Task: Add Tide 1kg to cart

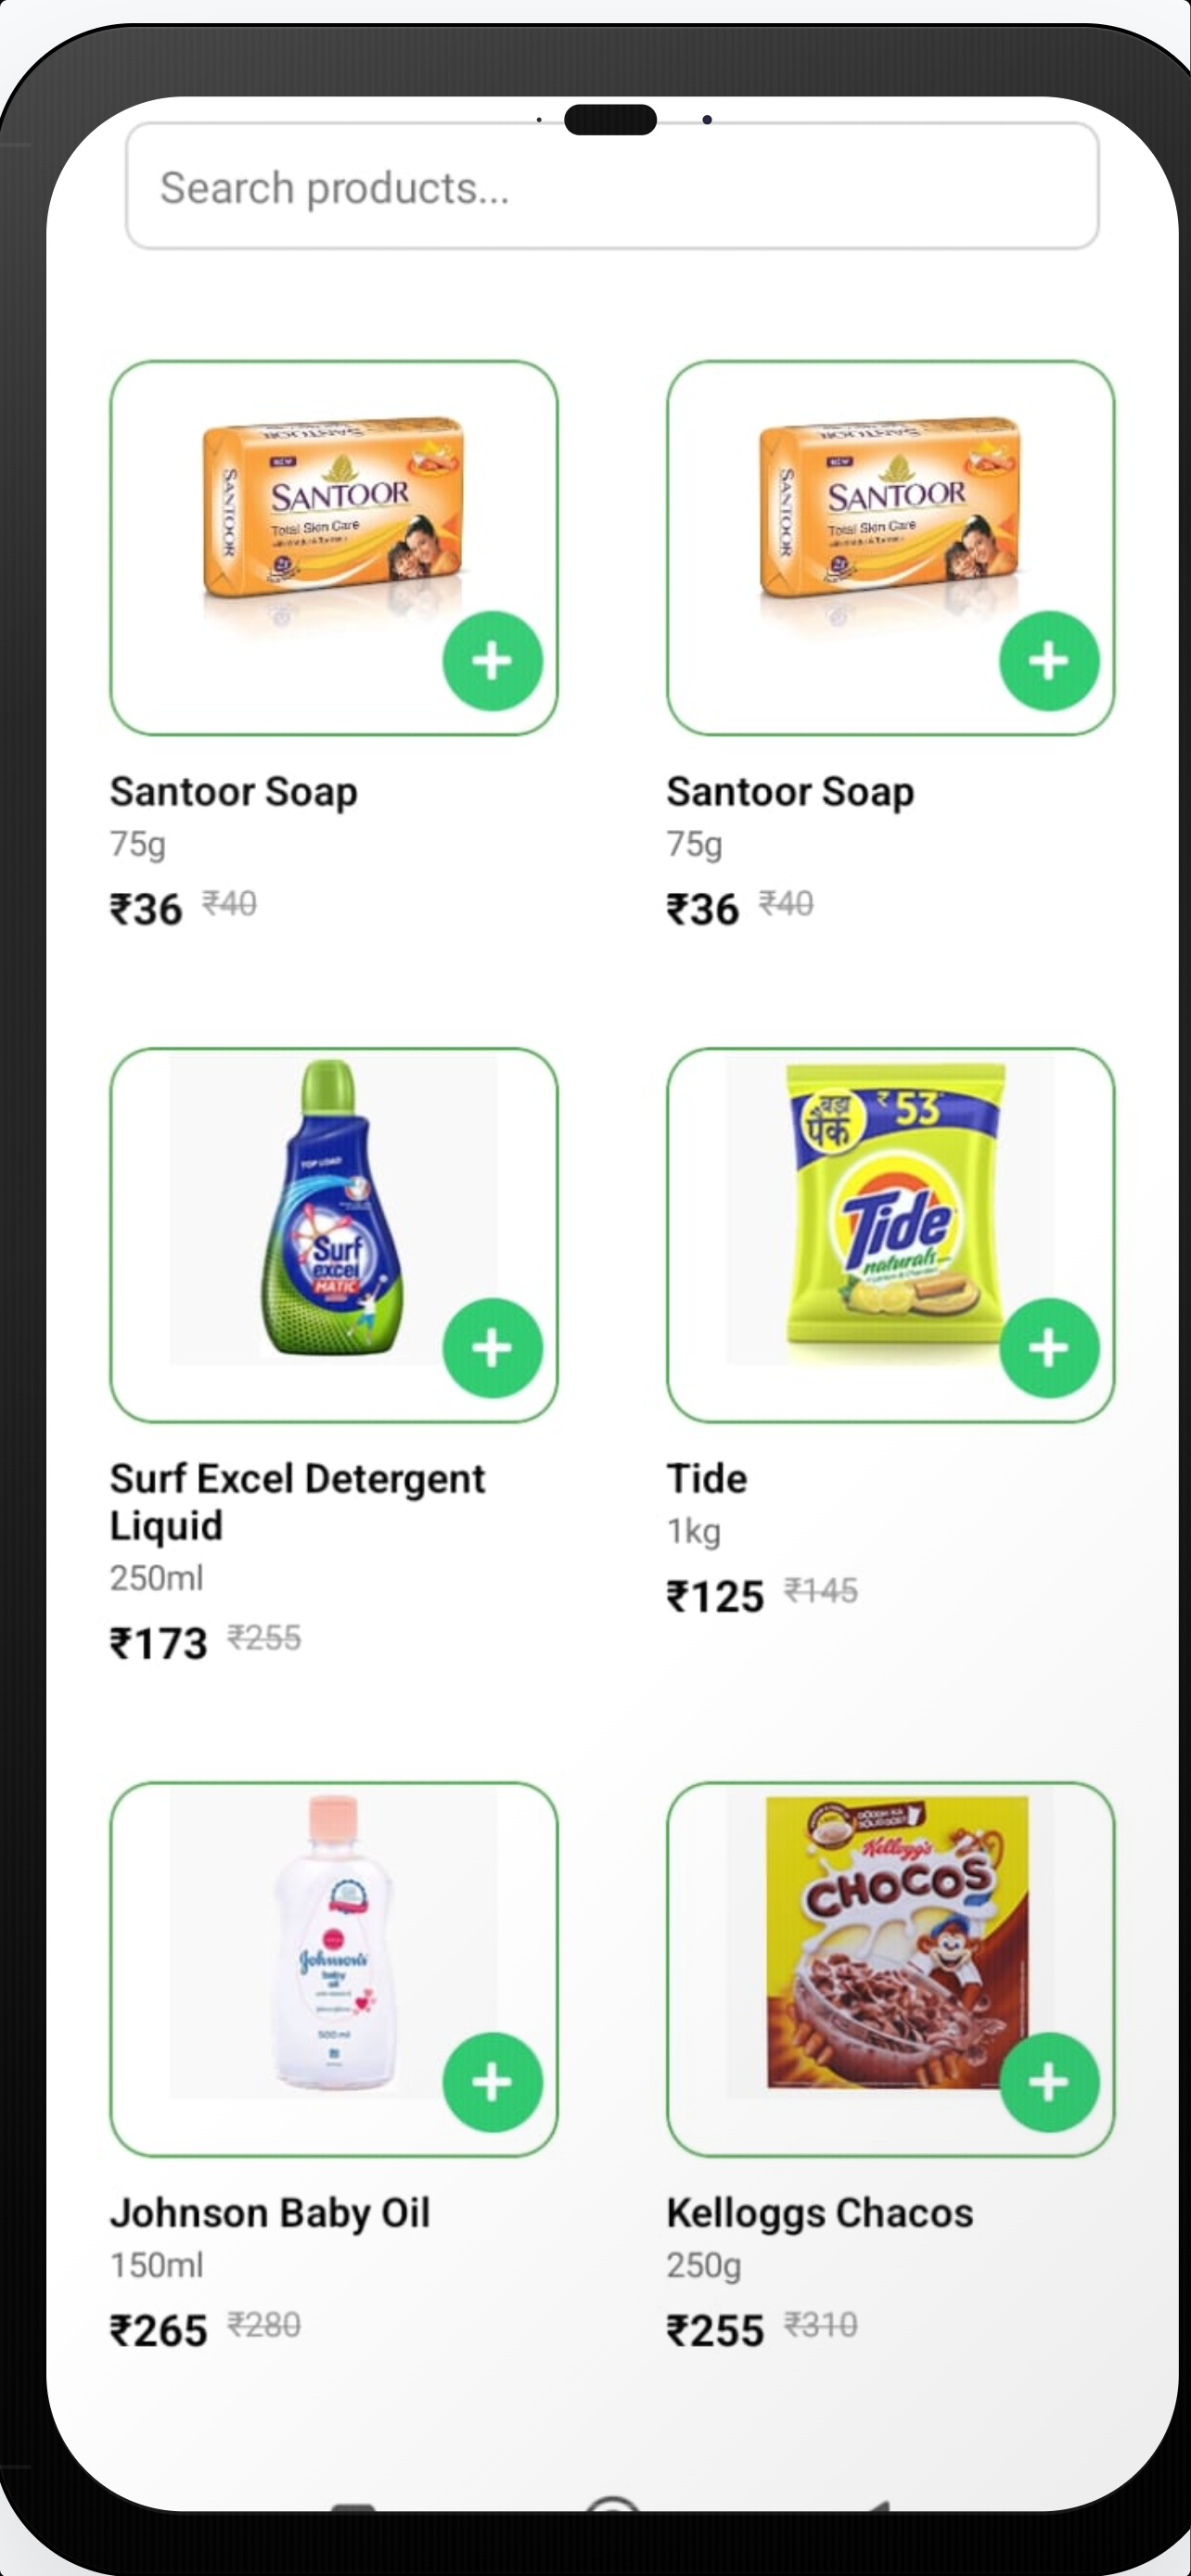Action: tap(1049, 1348)
